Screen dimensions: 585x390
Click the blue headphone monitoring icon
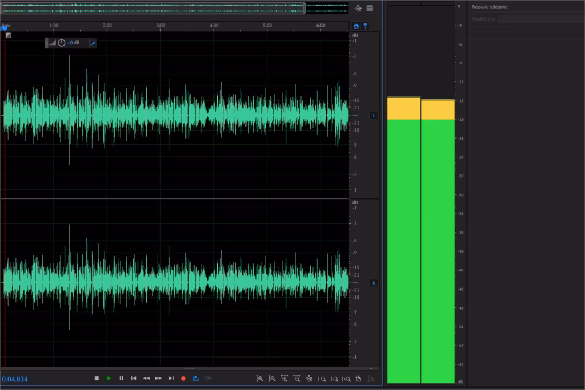pos(355,26)
